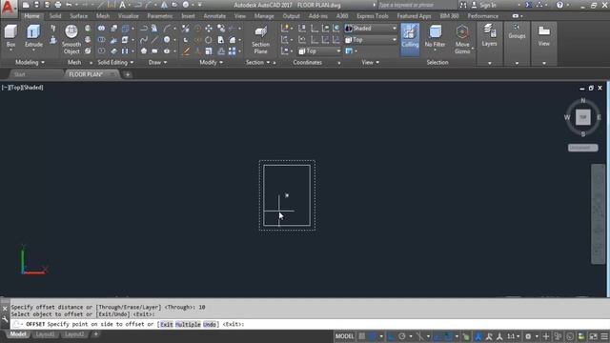Switch to the Solid ribbon tab

(55, 16)
